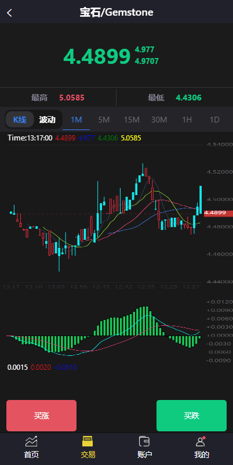Click the 最高 5.0585 high value
Image resolution: width=233 pixels, height=465 pixels.
point(72,98)
